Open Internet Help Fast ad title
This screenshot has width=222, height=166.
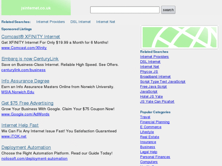point(20,125)
